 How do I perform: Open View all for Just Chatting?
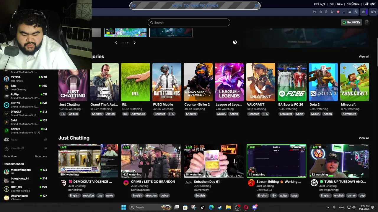(364, 138)
